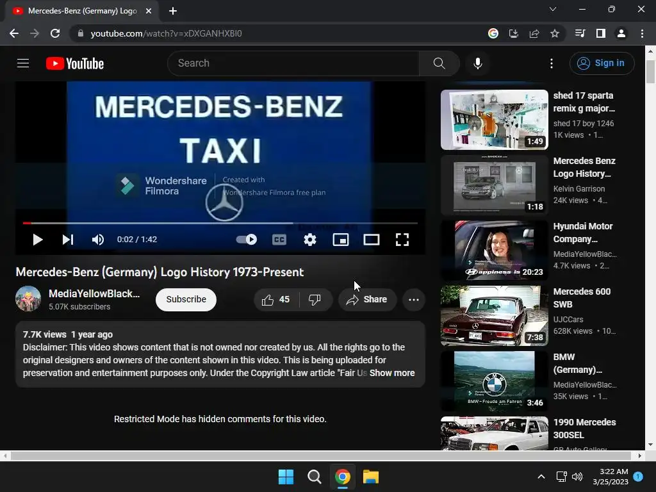Close the Mercedes-Benz Logo tab
Viewport: 656px width, 492px height.
149,11
